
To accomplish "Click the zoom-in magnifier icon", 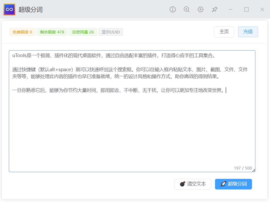I will (186, 10).
